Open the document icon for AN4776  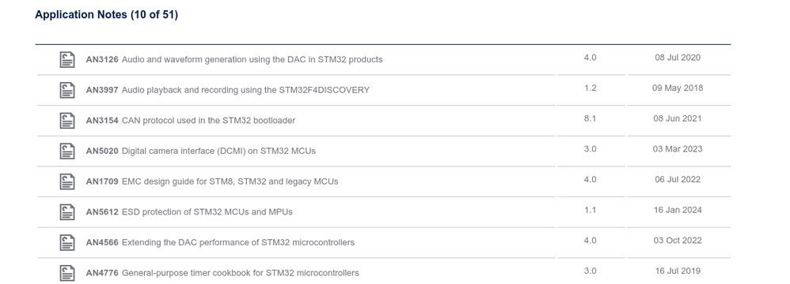point(67,273)
